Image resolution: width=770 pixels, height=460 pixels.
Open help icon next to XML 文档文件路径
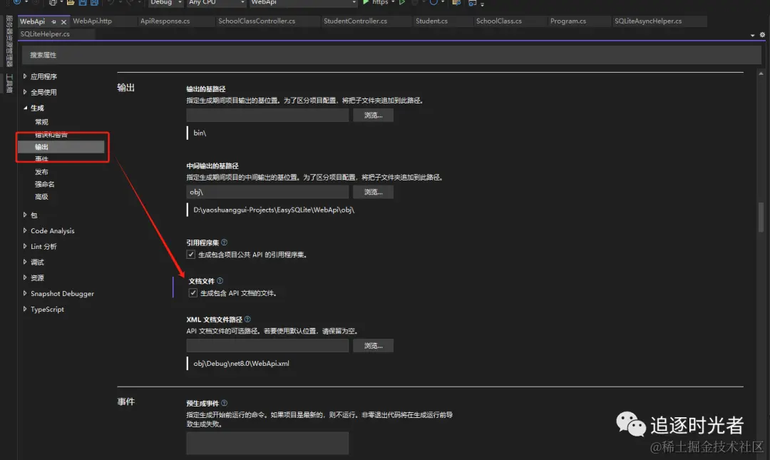point(247,319)
